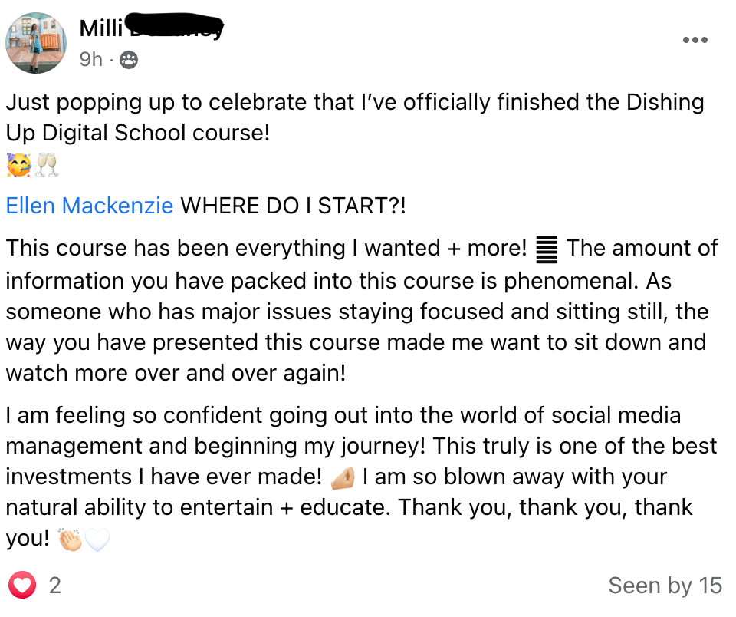The image size is (736, 617).
Task: Open Milli's profile via author name
Action: (102, 29)
